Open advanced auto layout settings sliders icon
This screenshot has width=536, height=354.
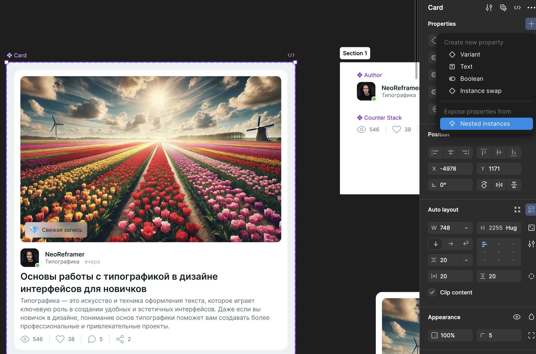531,244
